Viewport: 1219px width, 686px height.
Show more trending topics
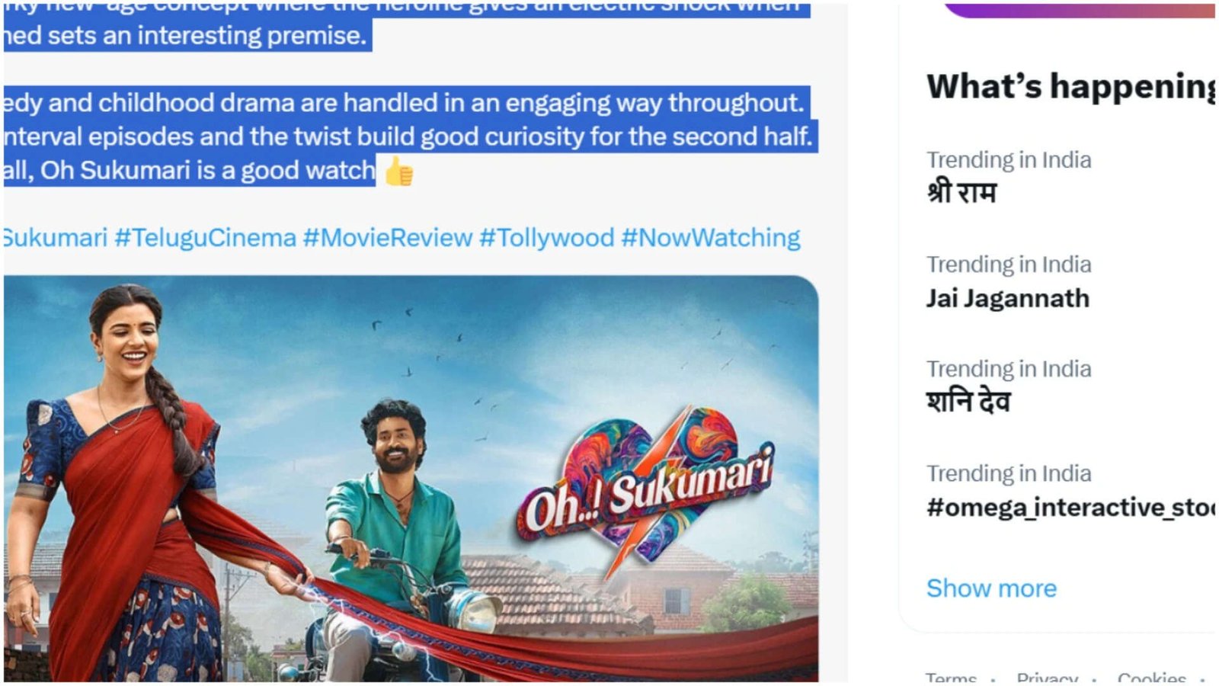click(x=991, y=588)
